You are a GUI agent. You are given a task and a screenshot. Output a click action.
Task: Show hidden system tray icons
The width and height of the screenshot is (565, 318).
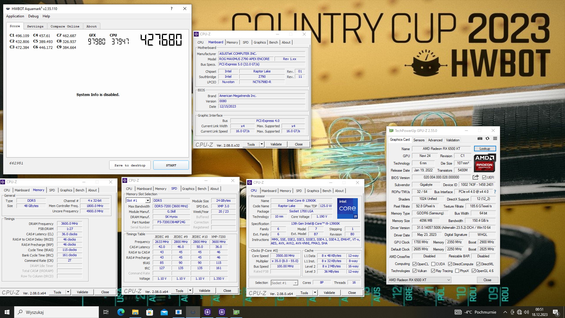click(x=505, y=312)
